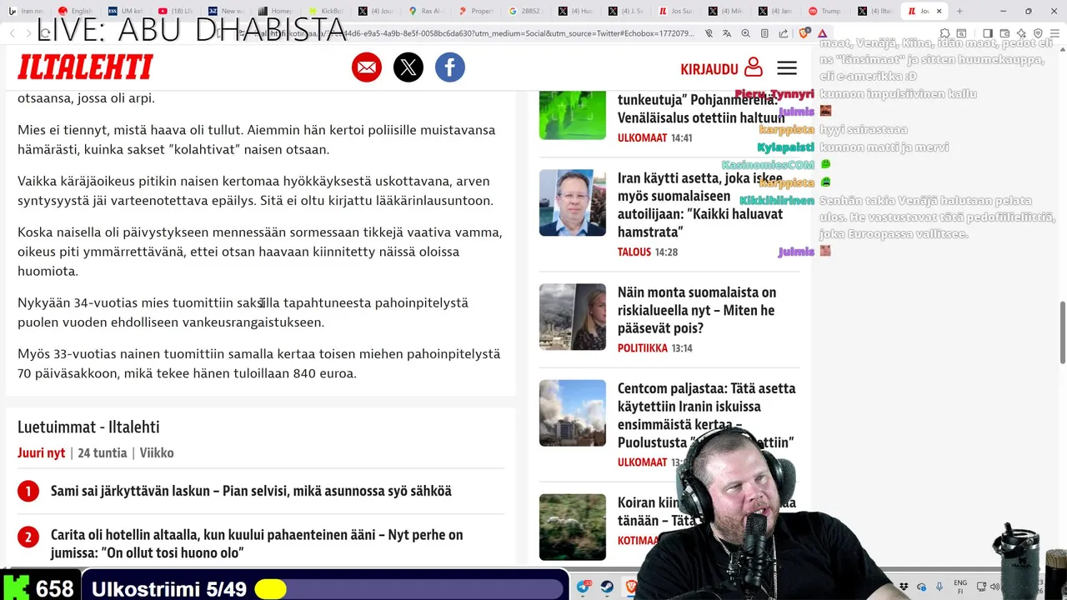The image size is (1067, 600).
Task: Select the 24 tuntia tab
Action: pos(103,453)
